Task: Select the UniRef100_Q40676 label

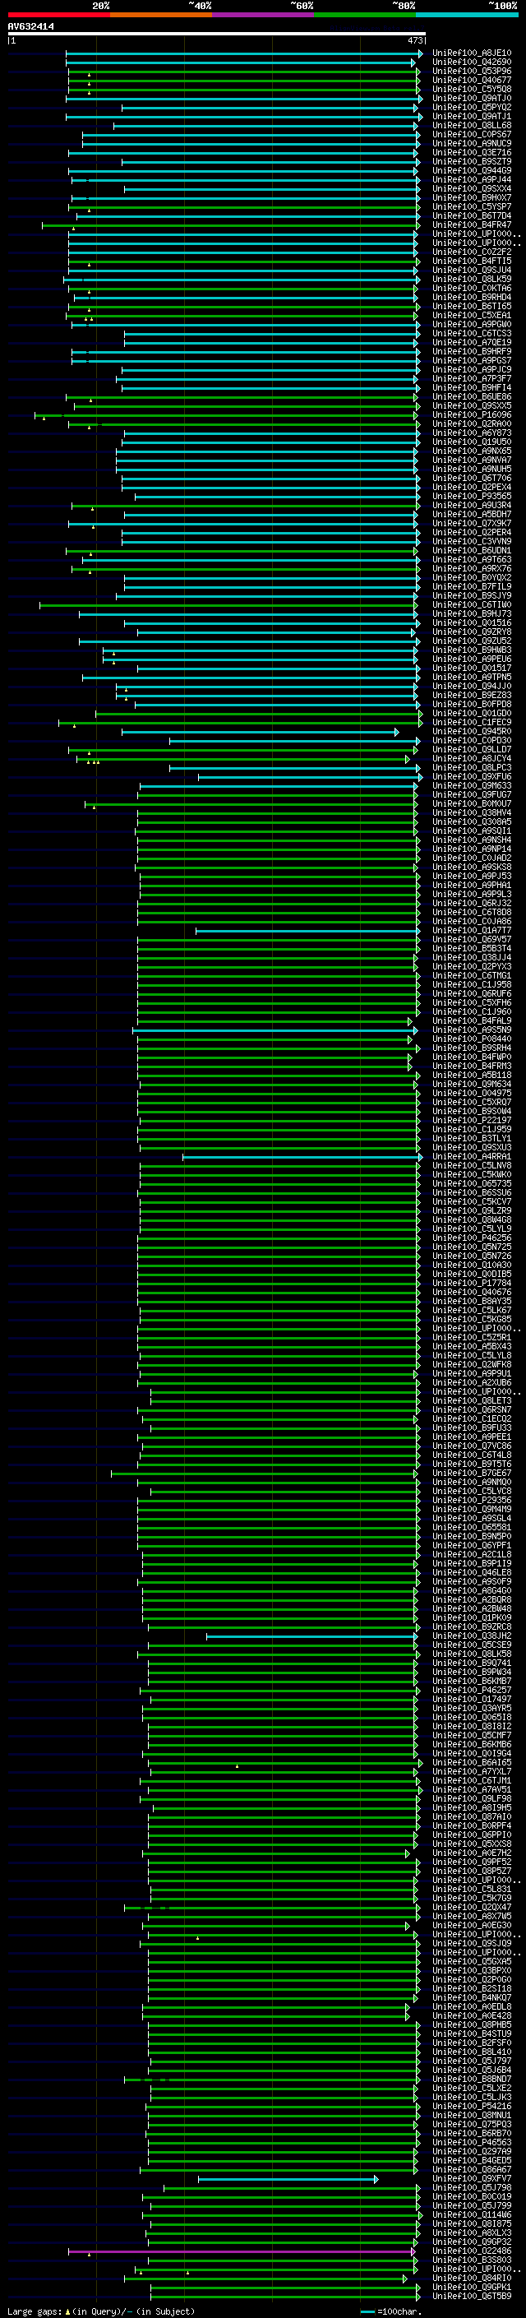Action: coord(472,1292)
